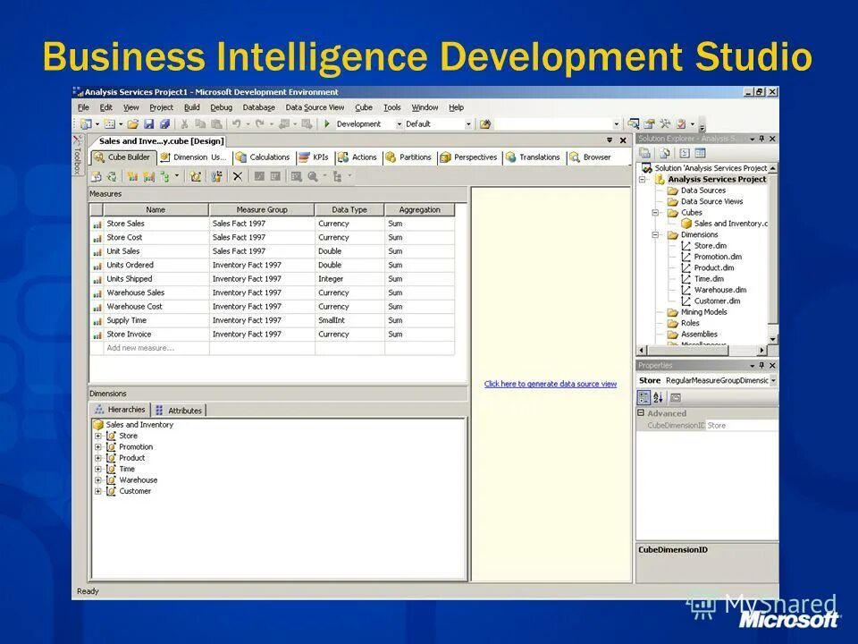858x644 pixels.
Task: Sort by the Aggregation column header
Action: coord(420,209)
